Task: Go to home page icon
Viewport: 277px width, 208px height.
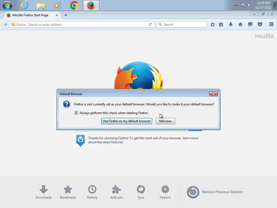Action: click(240, 24)
